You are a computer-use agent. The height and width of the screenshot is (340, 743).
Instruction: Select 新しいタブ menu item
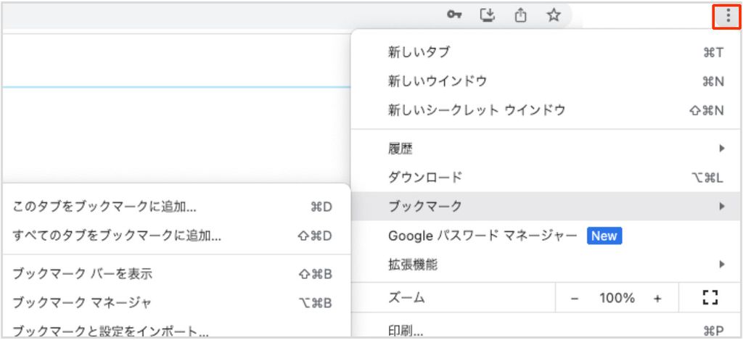click(546, 52)
